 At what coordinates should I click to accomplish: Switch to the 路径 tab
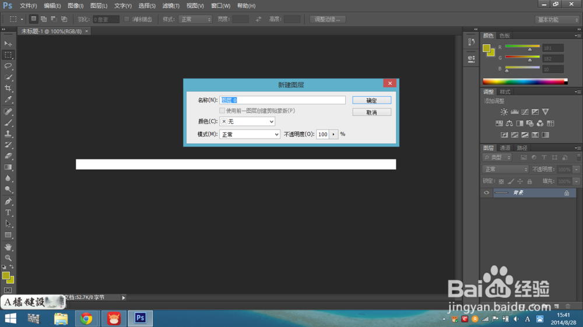(522, 148)
